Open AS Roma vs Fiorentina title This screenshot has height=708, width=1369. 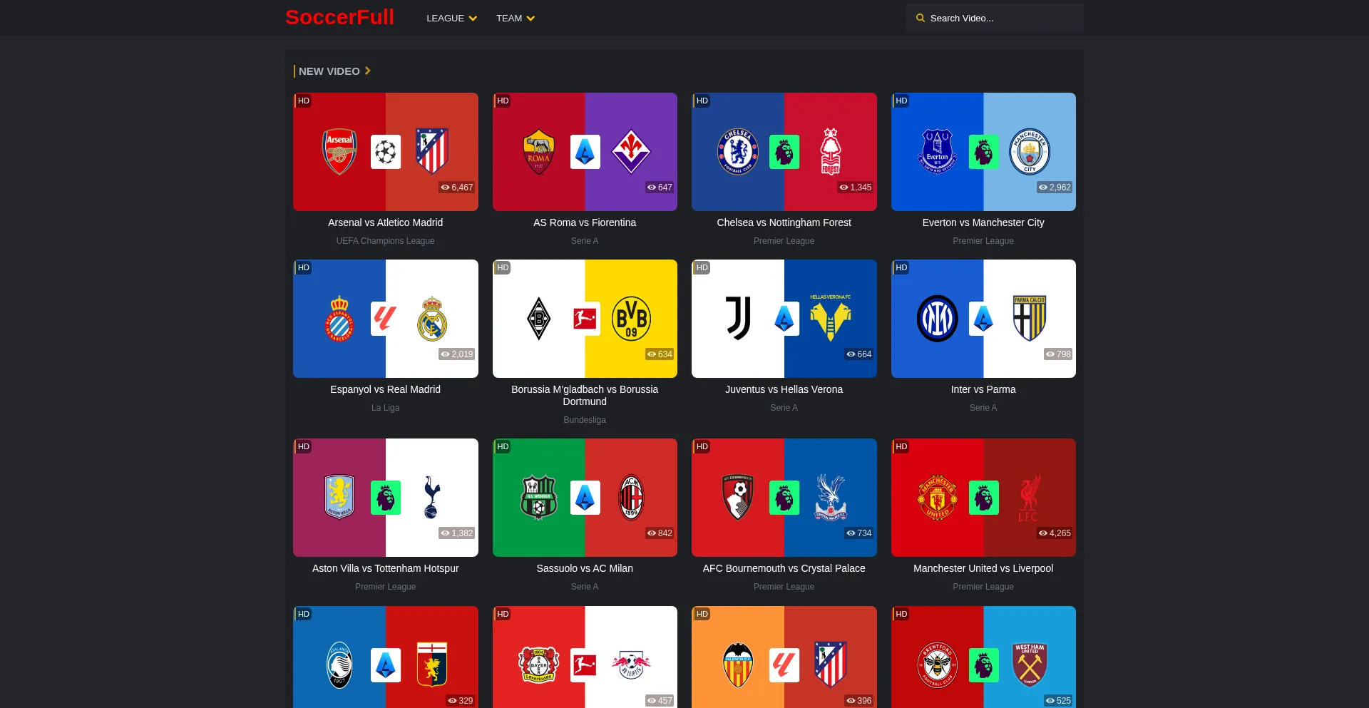coord(585,222)
